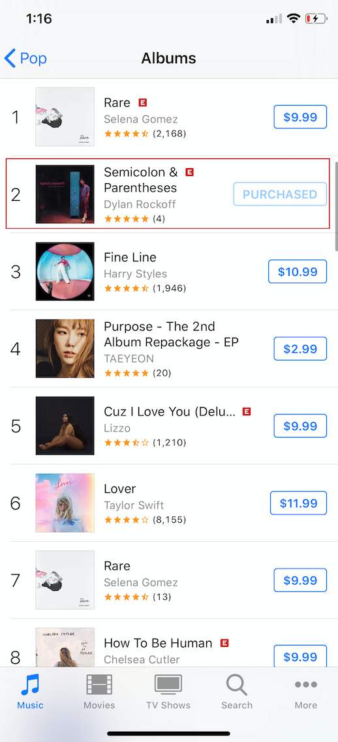Open the Lover album cover thumbnail
Screen dimensions: 338x742
tap(65, 503)
